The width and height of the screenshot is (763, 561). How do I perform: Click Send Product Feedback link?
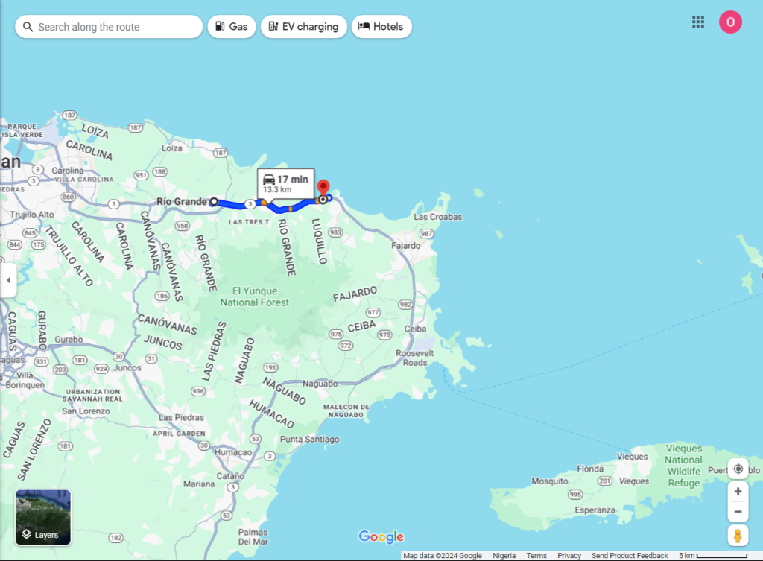point(630,556)
